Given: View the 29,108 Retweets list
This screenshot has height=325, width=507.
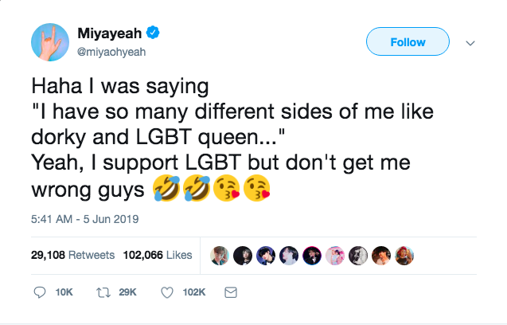Looking at the screenshot, I should tap(72, 255).
